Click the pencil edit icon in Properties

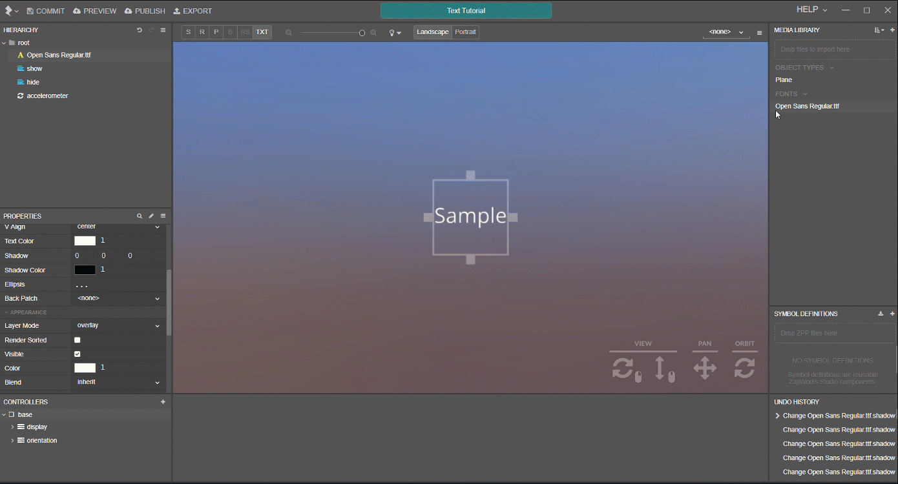tap(151, 216)
